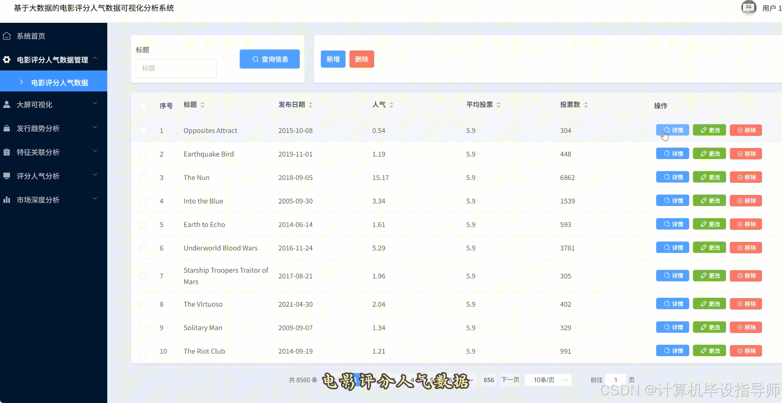
Task: Go to the 下一页 next page
Action: pos(510,380)
